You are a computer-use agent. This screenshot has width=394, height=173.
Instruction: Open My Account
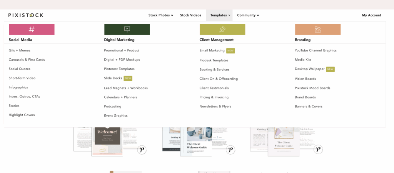[371, 15]
